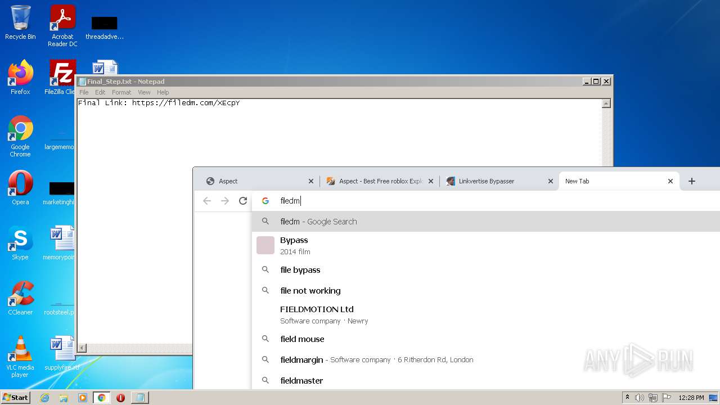Open the Notepad Edit menu
This screenshot has height=405, width=720.
click(x=100, y=92)
